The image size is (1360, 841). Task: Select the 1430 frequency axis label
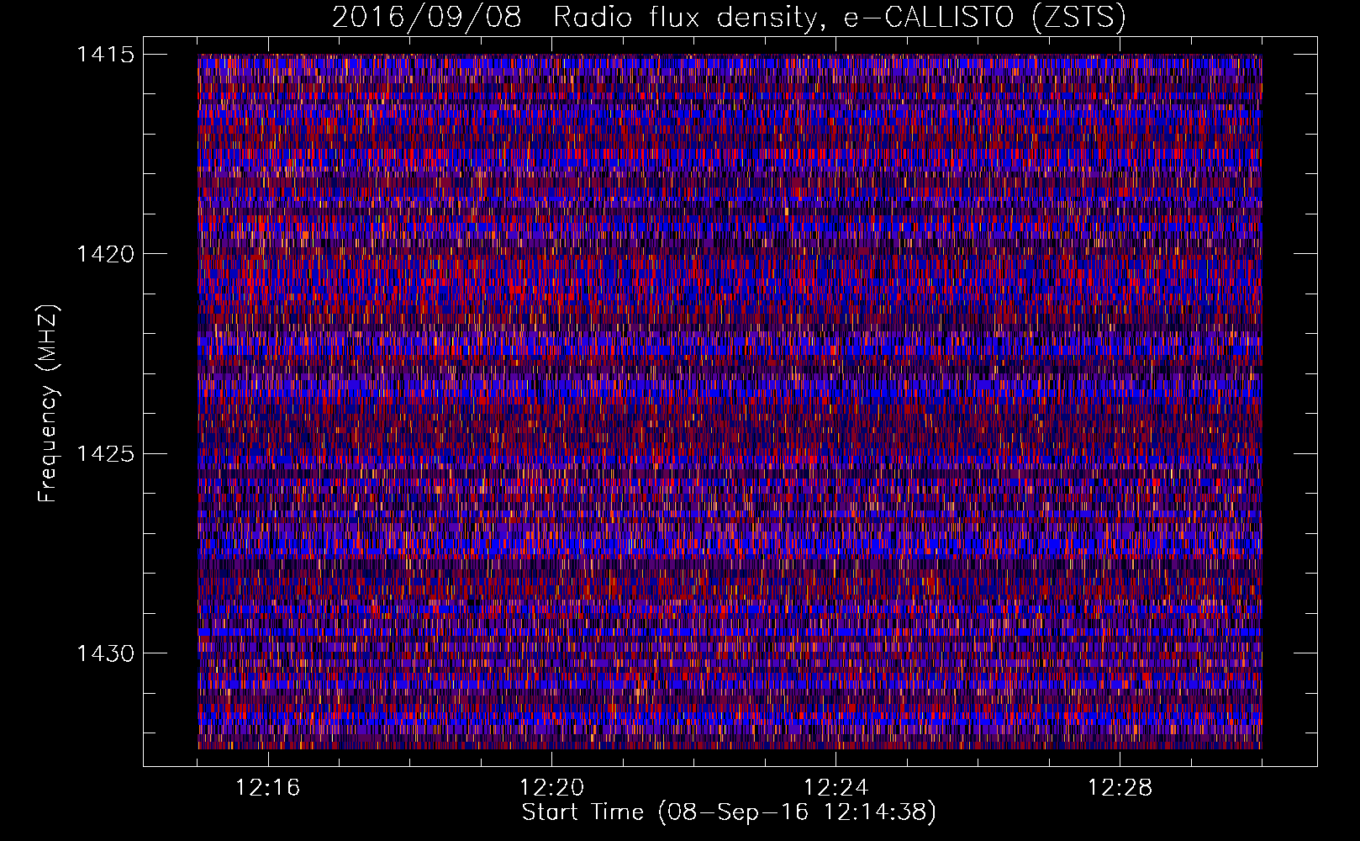click(105, 654)
